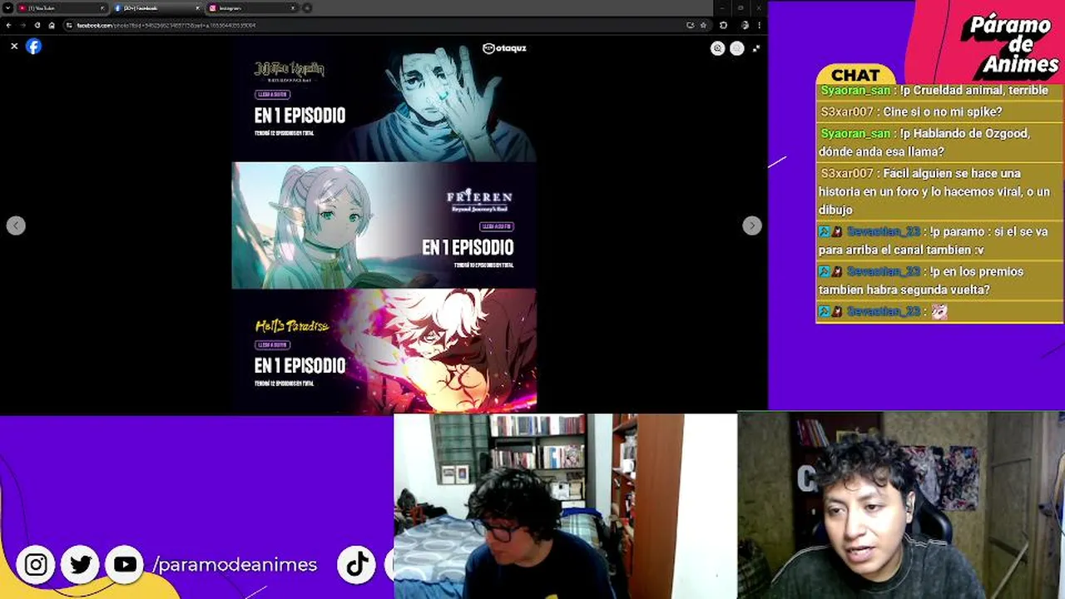The height and width of the screenshot is (599, 1065).
Task: Go to the next photo arrow
Action: (x=752, y=225)
